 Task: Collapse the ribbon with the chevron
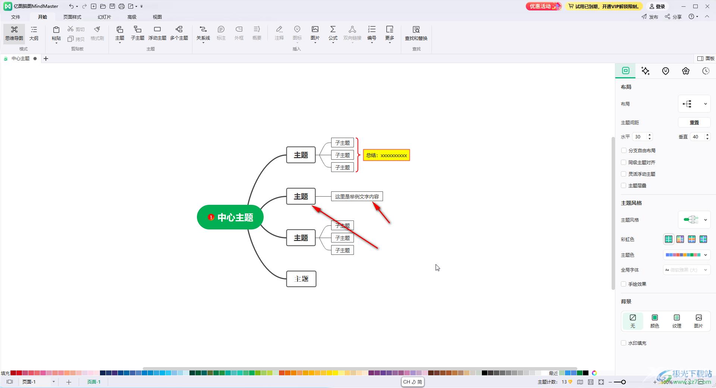pos(707,16)
